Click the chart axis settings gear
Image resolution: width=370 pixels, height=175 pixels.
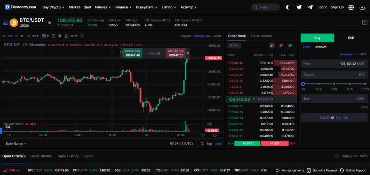[x=215, y=135]
